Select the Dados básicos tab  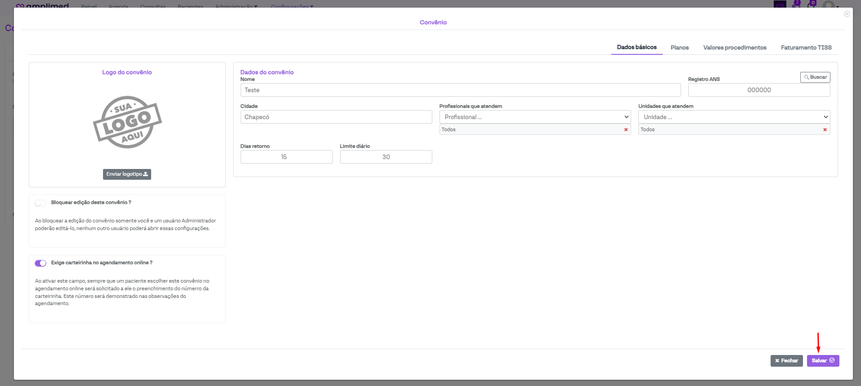(x=637, y=47)
